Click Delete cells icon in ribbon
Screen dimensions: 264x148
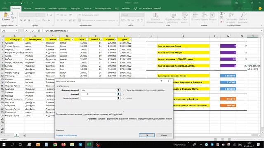(204, 15)
